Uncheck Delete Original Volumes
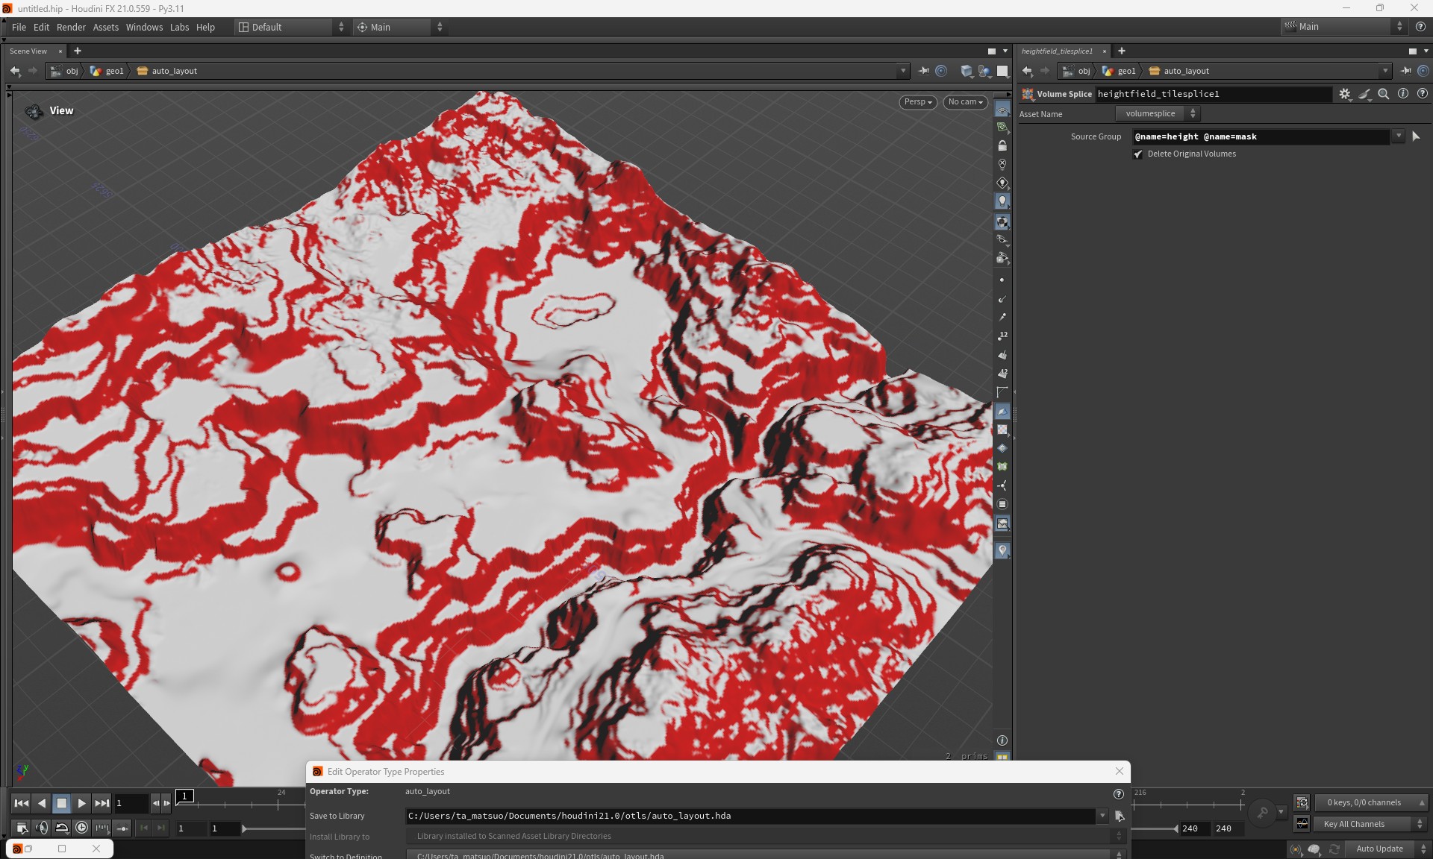This screenshot has width=1433, height=859. click(1138, 154)
